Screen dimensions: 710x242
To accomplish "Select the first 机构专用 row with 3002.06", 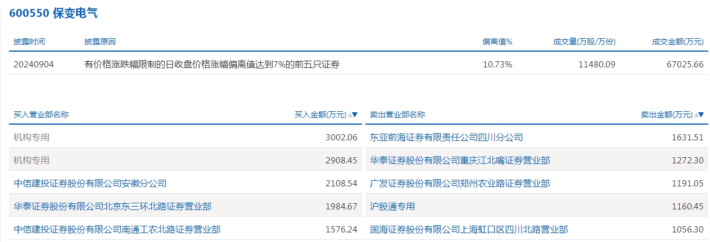I will click(x=186, y=137).
